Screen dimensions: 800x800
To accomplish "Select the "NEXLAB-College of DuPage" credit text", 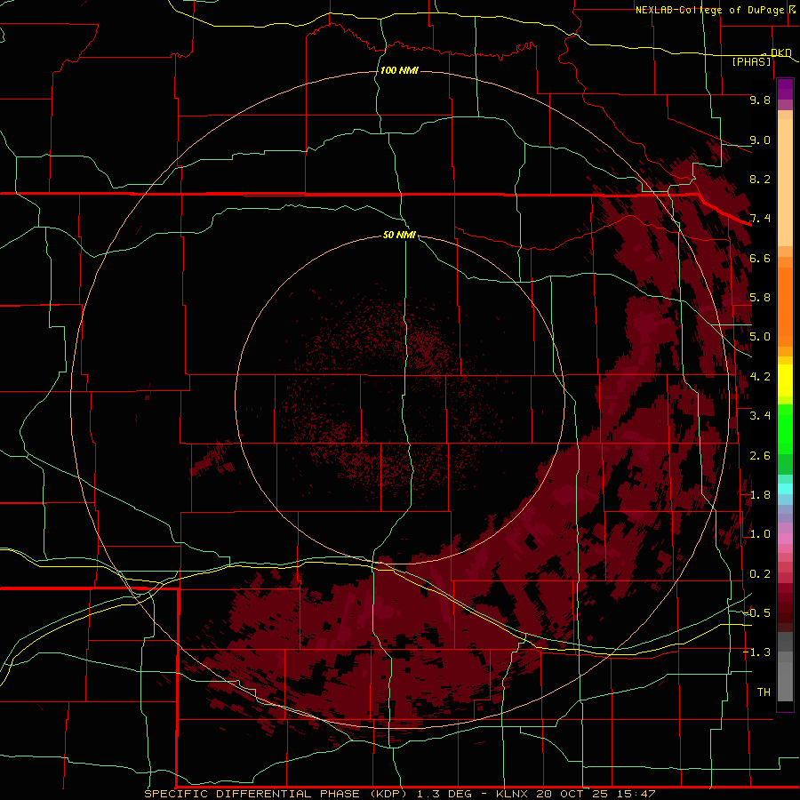I will pyautogui.click(x=709, y=10).
